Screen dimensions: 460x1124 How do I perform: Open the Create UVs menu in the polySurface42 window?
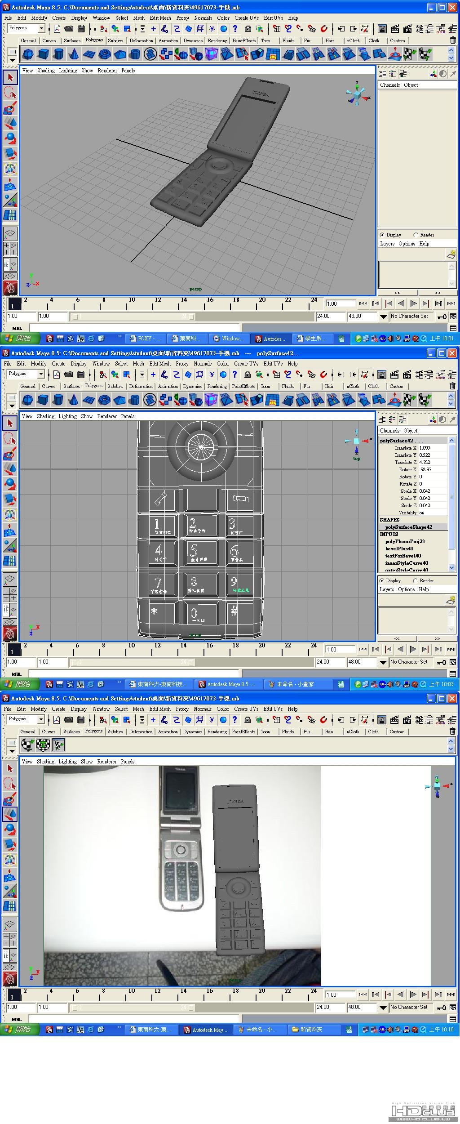(x=246, y=364)
